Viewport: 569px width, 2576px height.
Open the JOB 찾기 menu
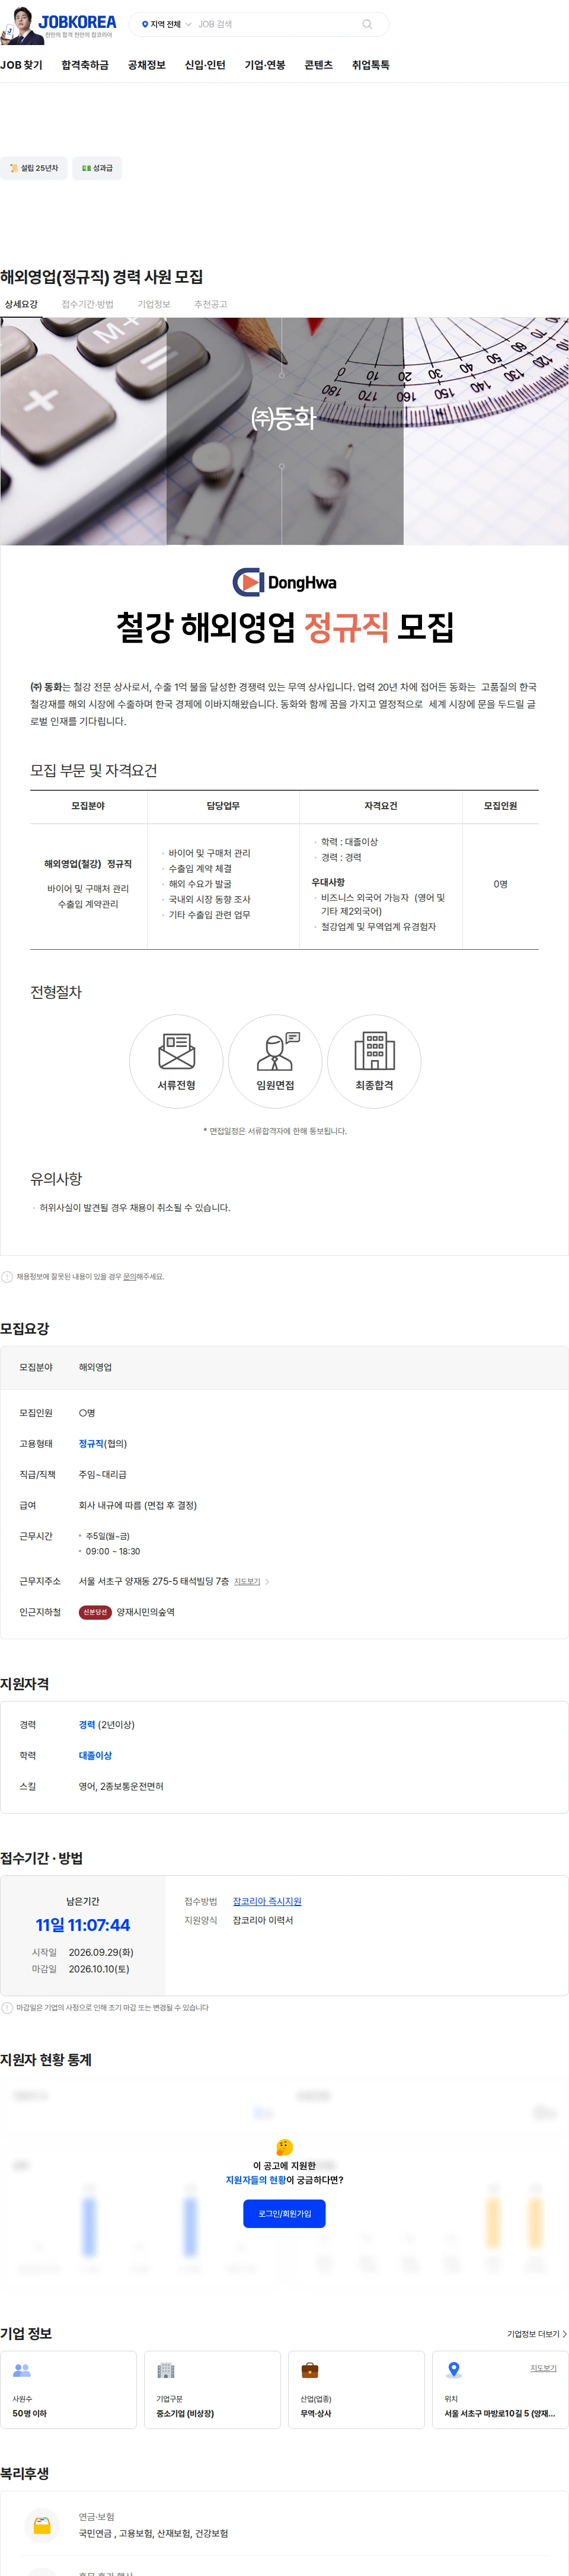pyautogui.click(x=21, y=65)
